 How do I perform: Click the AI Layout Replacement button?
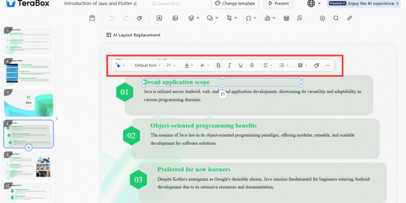click(x=133, y=35)
